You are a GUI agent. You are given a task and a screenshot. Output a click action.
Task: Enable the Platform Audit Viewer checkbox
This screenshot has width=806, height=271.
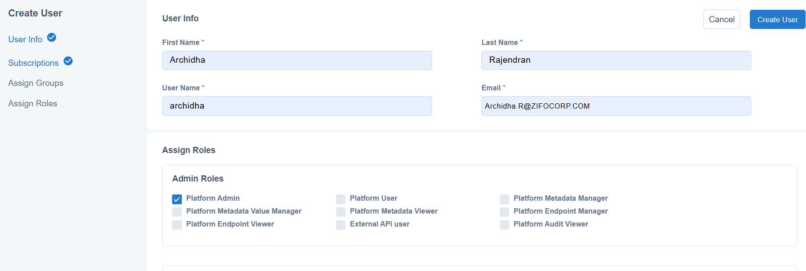point(504,225)
